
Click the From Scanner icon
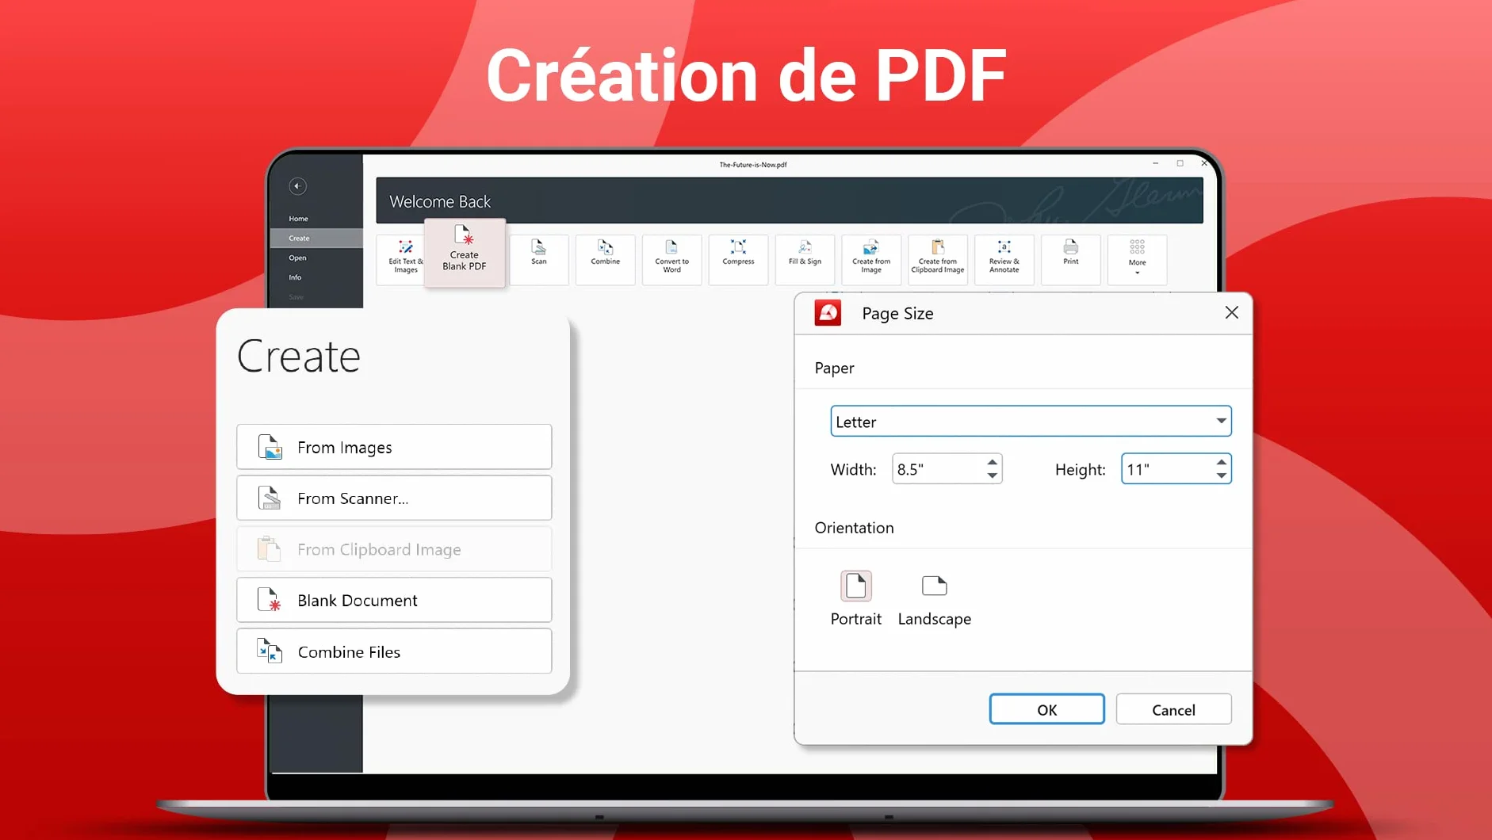coord(270,498)
